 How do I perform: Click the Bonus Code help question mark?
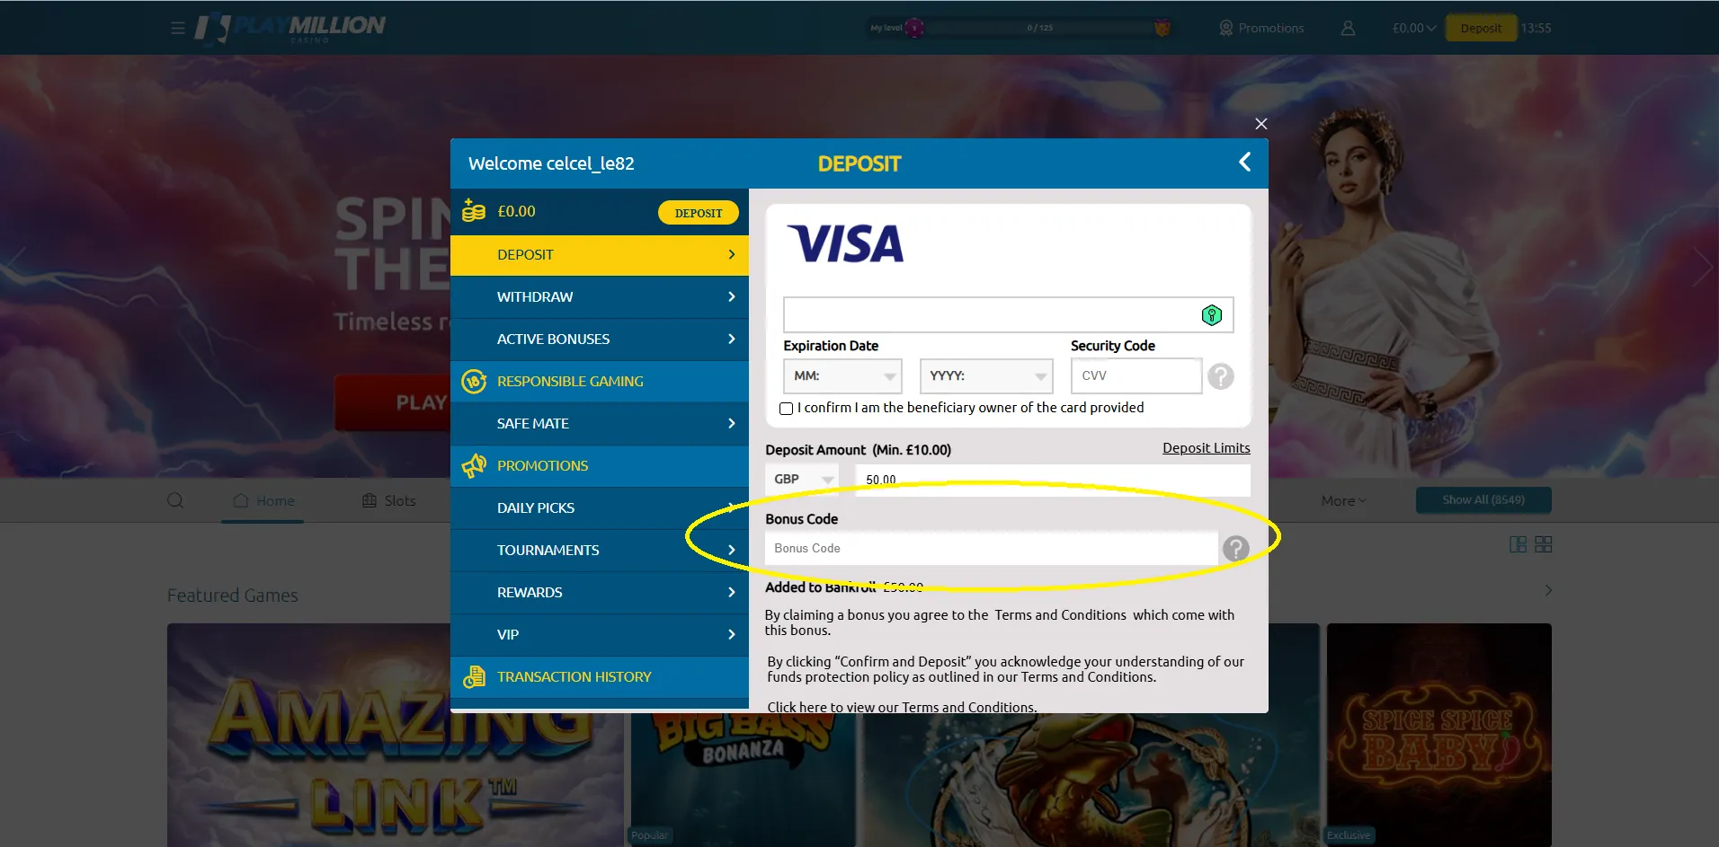pos(1236,548)
